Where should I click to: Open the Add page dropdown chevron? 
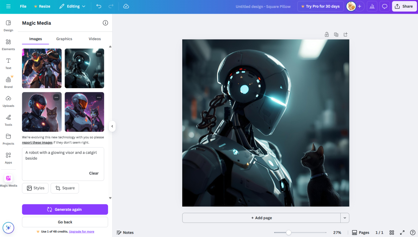coord(345,218)
